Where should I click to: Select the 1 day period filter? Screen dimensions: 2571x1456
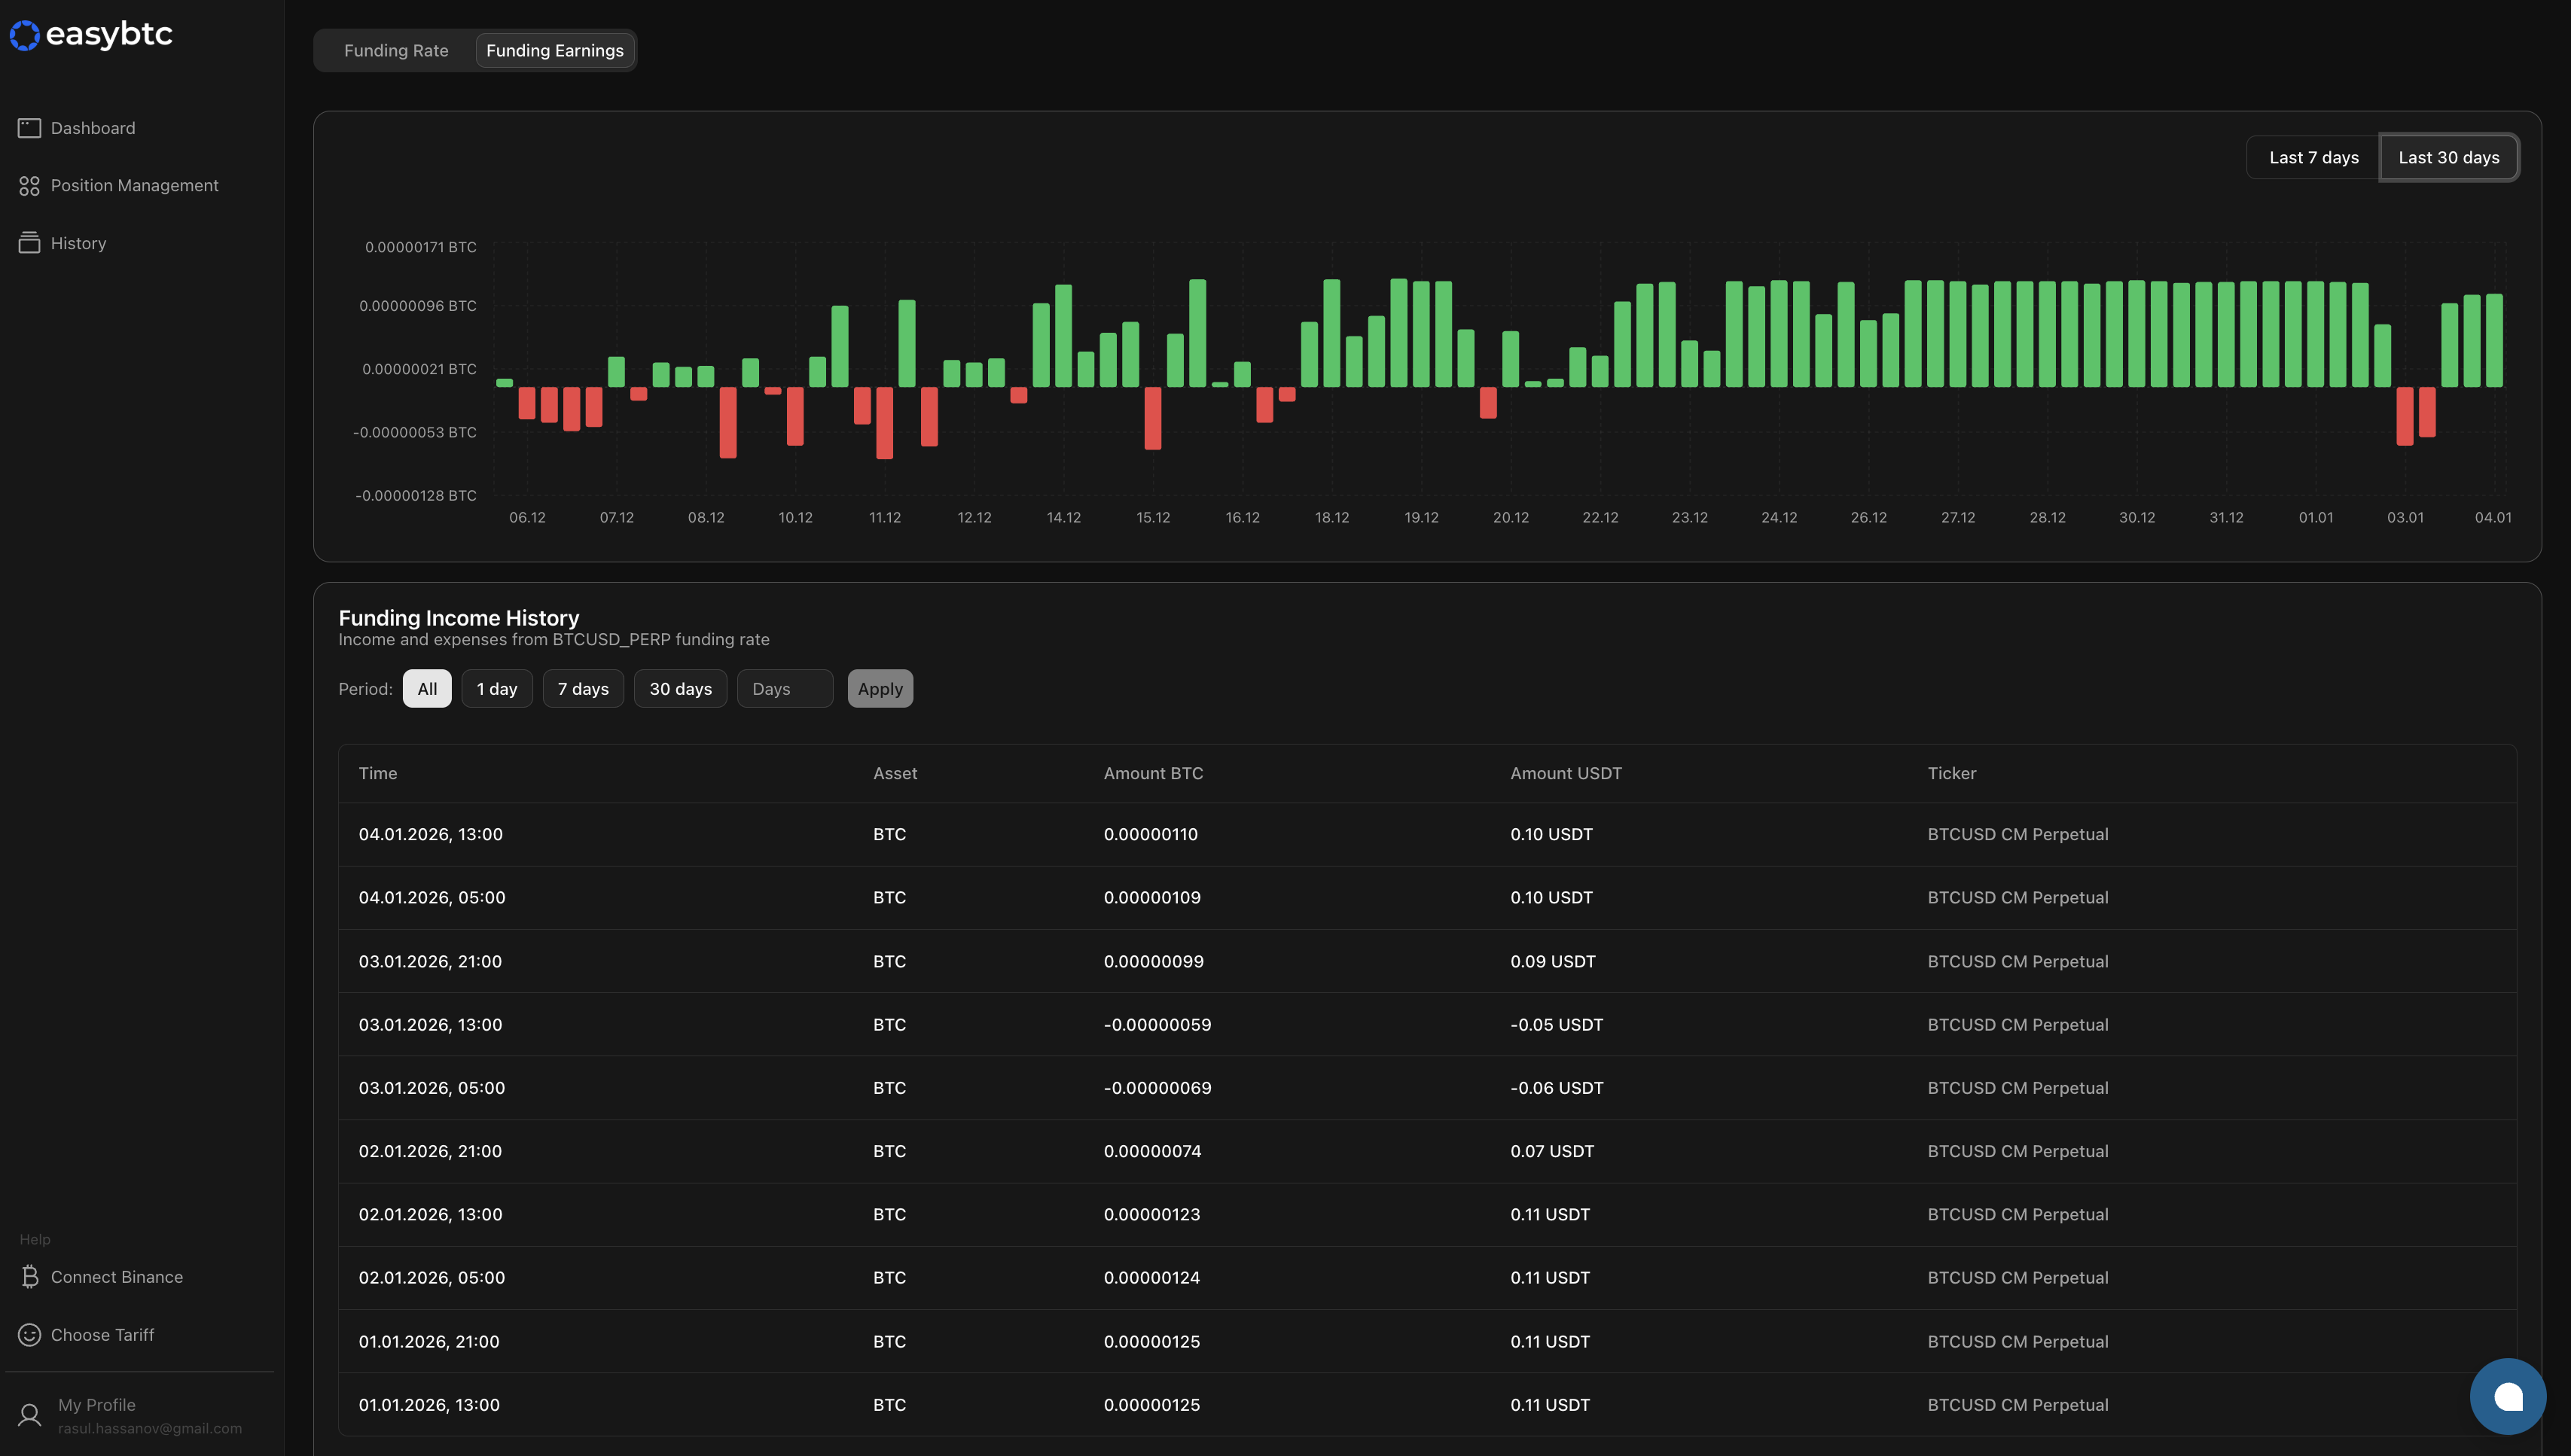point(497,688)
